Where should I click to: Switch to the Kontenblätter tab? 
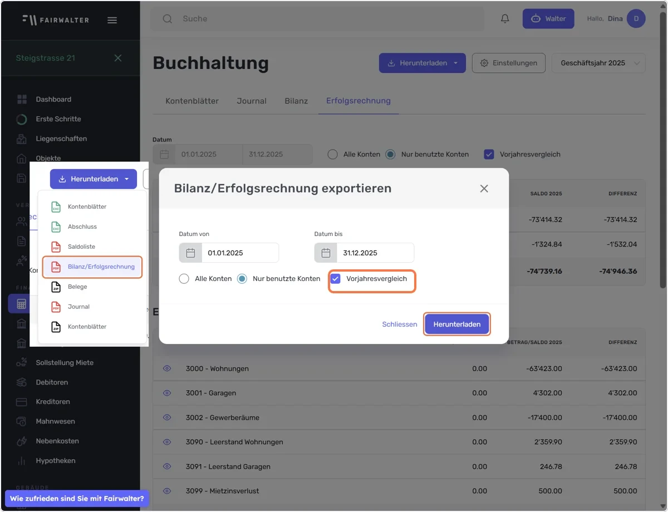coord(192,101)
